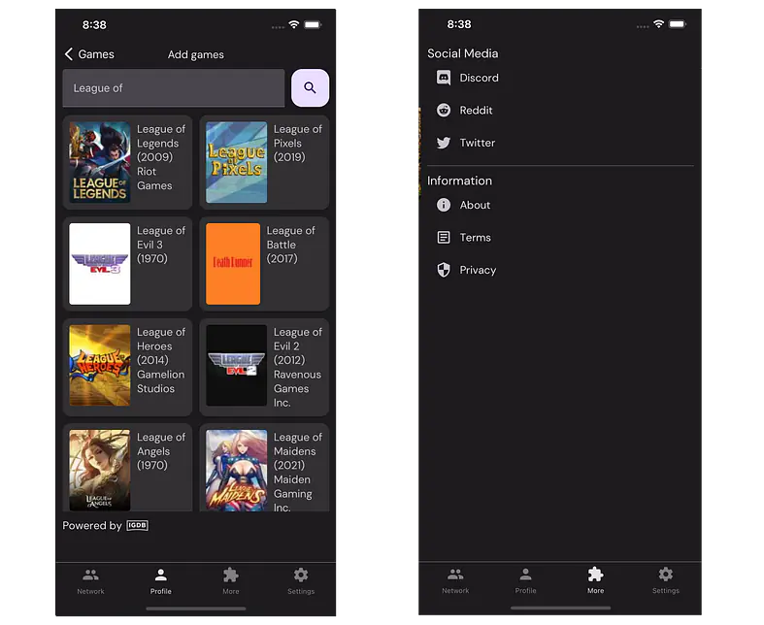Select Profile tab on left phone
Viewport: 764px width, 625px height.
click(x=161, y=581)
